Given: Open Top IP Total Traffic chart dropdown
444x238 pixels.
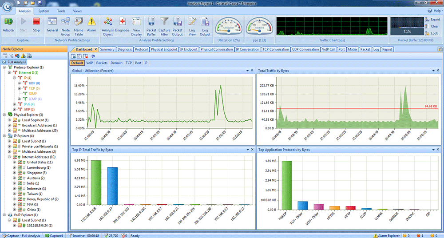Looking at the screenshot, I should coord(247,150).
